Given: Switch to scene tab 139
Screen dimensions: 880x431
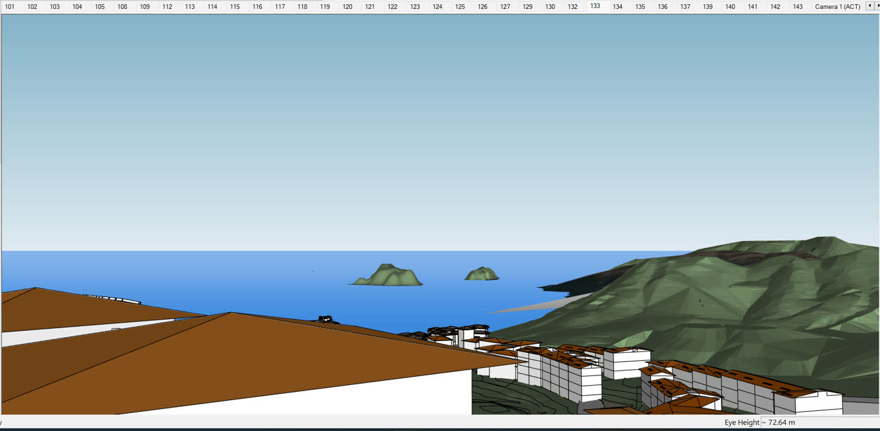Looking at the screenshot, I should [707, 7].
